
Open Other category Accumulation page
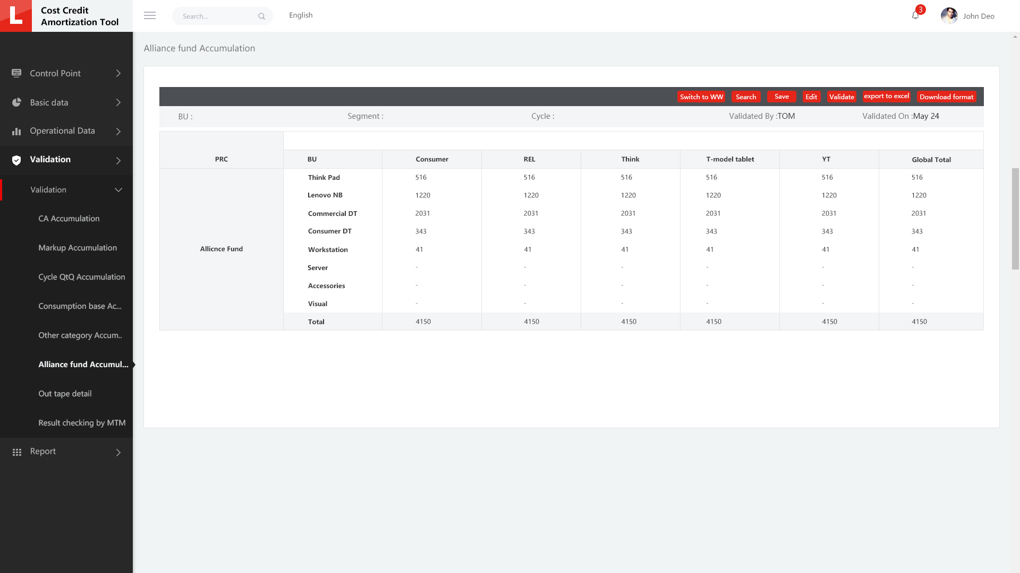[80, 335]
